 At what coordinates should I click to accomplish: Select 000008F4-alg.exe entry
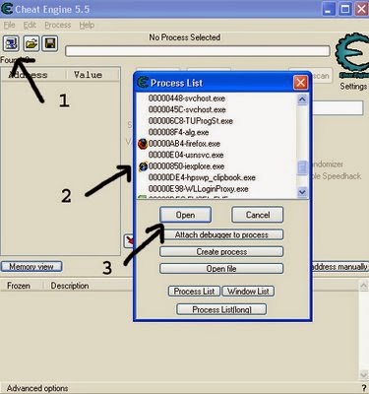coord(178,133)
